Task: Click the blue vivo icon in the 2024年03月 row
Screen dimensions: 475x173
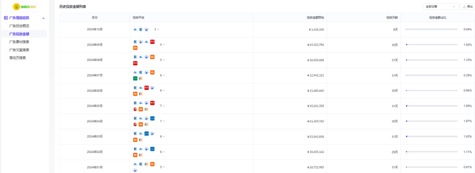Action: point(147,133)
